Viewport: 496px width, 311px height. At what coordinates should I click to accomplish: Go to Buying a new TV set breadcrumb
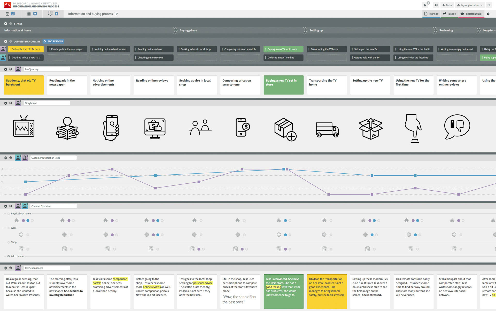pyautogui.click(x=44, y=3)
